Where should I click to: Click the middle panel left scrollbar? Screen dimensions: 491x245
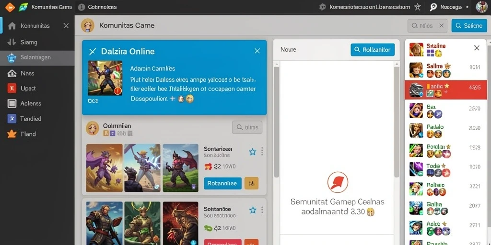click(x=276, y=122)
